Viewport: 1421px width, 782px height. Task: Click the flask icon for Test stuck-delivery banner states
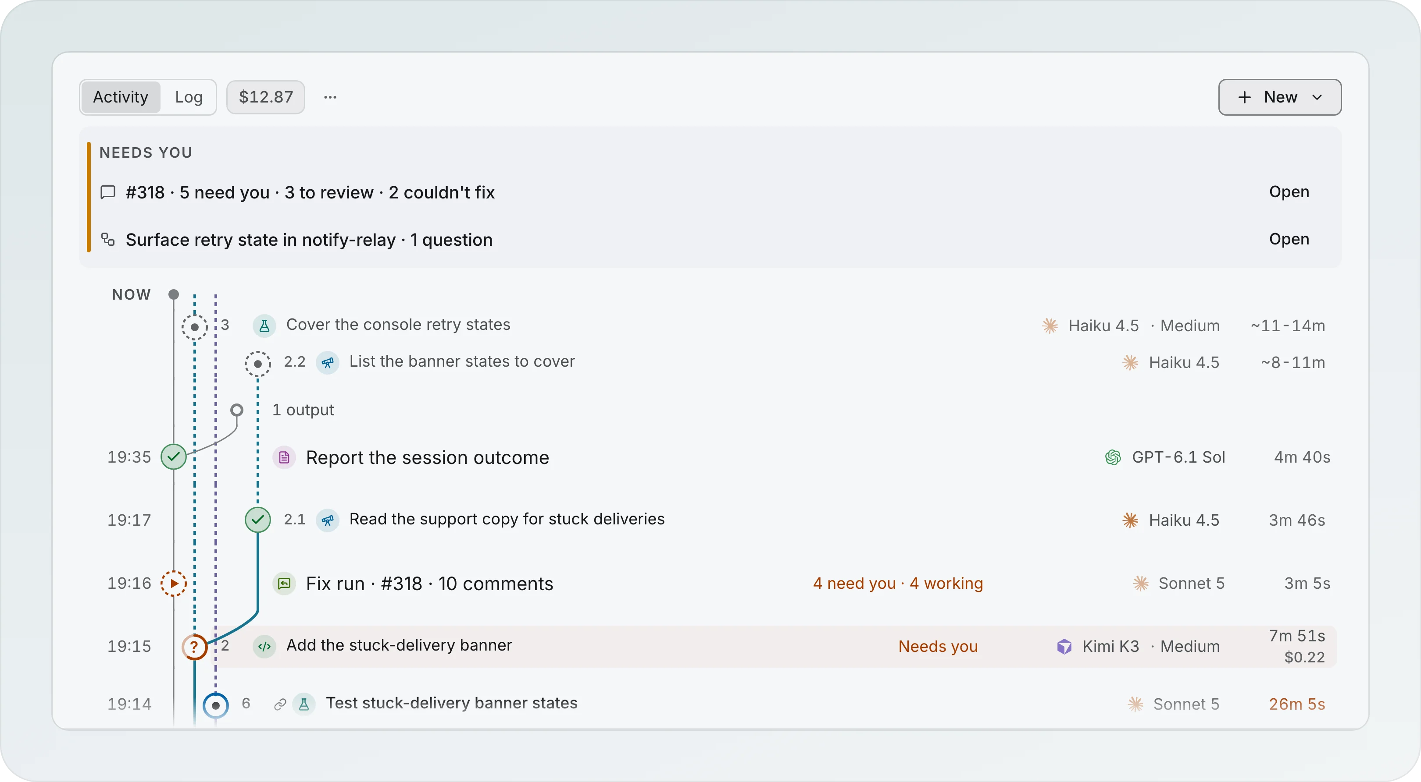pyautogui.click(x=304, y=704)
